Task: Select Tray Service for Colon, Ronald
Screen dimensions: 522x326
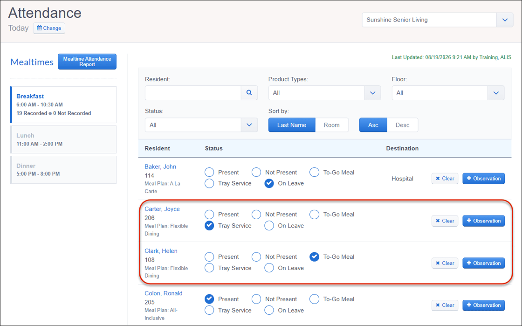Action: point(209,310)
